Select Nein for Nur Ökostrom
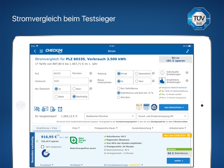Viewport: 224px width, 168px height. (80, 89)
